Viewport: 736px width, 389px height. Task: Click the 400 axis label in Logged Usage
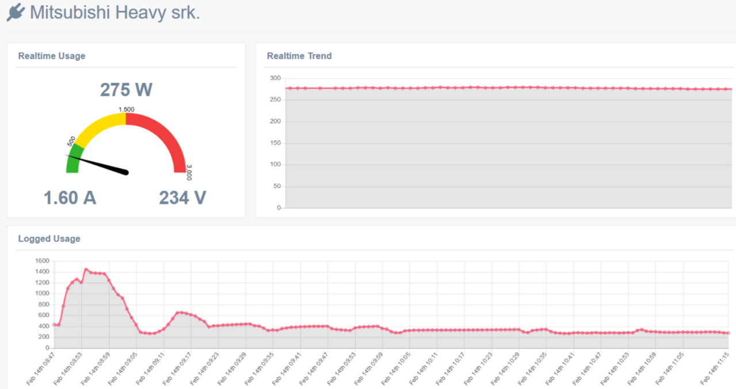(x=44, y=326)
